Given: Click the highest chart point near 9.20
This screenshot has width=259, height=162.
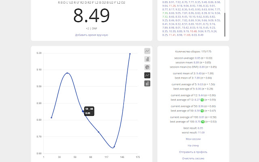Looking at the screenshot, I should click(130, 54).
